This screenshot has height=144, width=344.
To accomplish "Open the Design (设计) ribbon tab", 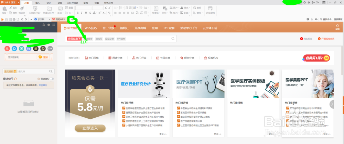I will click(49, 3).
